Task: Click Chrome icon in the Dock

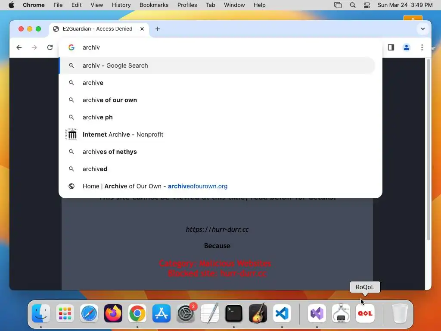Action: tap(137, 313)
